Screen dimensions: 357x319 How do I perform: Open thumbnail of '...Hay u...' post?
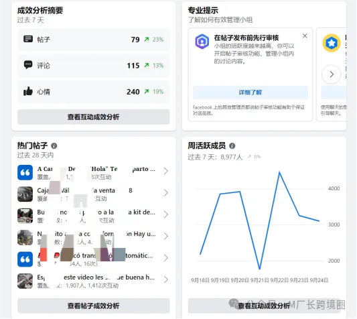click(25, 237)
